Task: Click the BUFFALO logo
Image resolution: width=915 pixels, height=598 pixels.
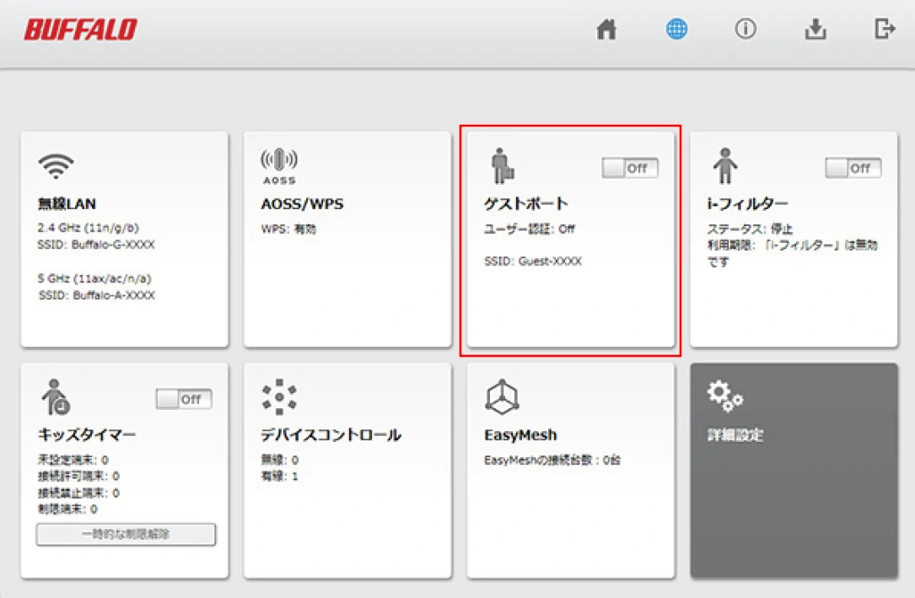Action: 80,30
